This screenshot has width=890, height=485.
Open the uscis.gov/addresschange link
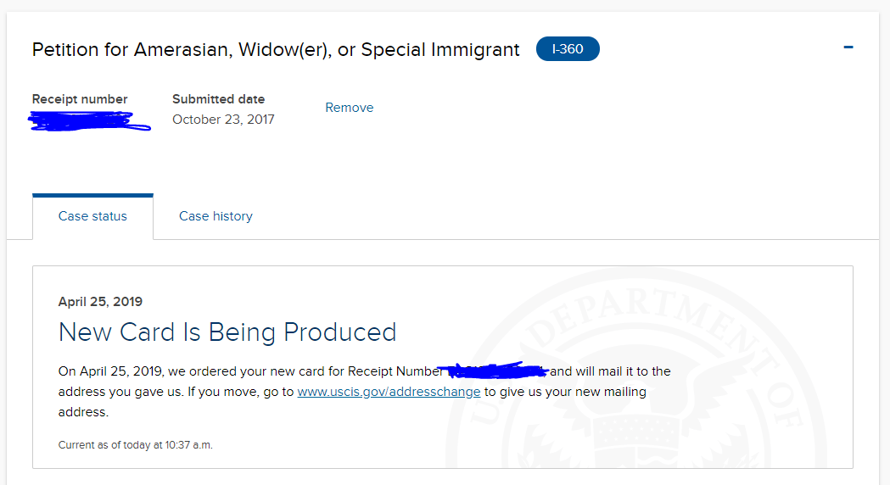pos(389,392)
